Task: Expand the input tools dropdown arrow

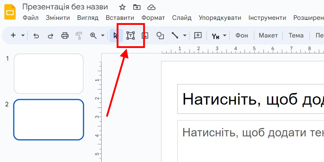Action: click(225, 36)
